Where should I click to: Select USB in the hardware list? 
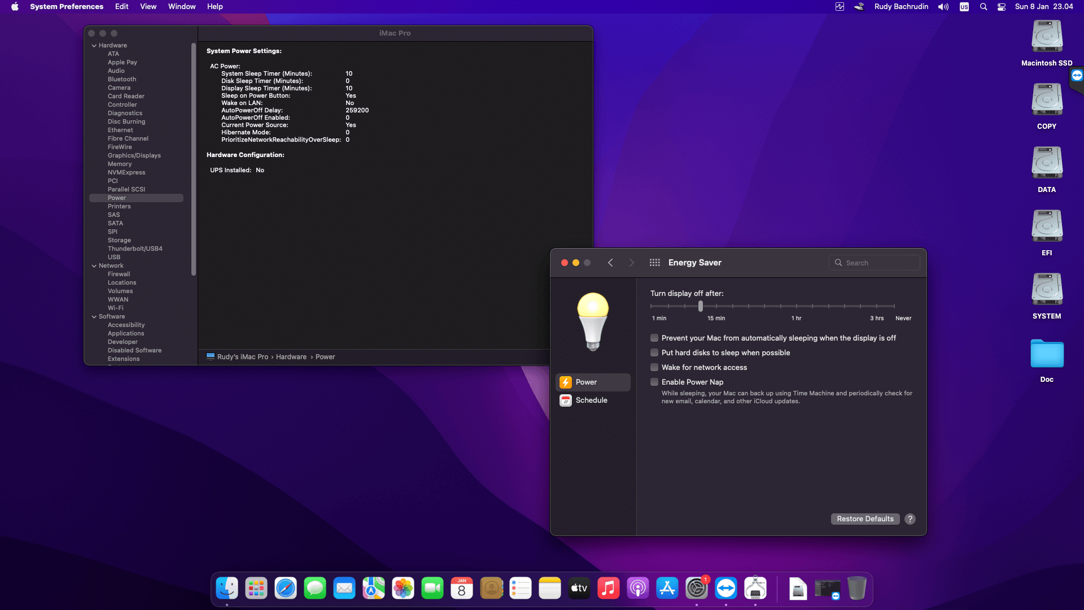114,257
